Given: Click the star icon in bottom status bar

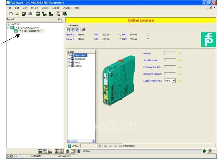Looking at the screenshot, I should pyautogui.click(x=16, y=156).
